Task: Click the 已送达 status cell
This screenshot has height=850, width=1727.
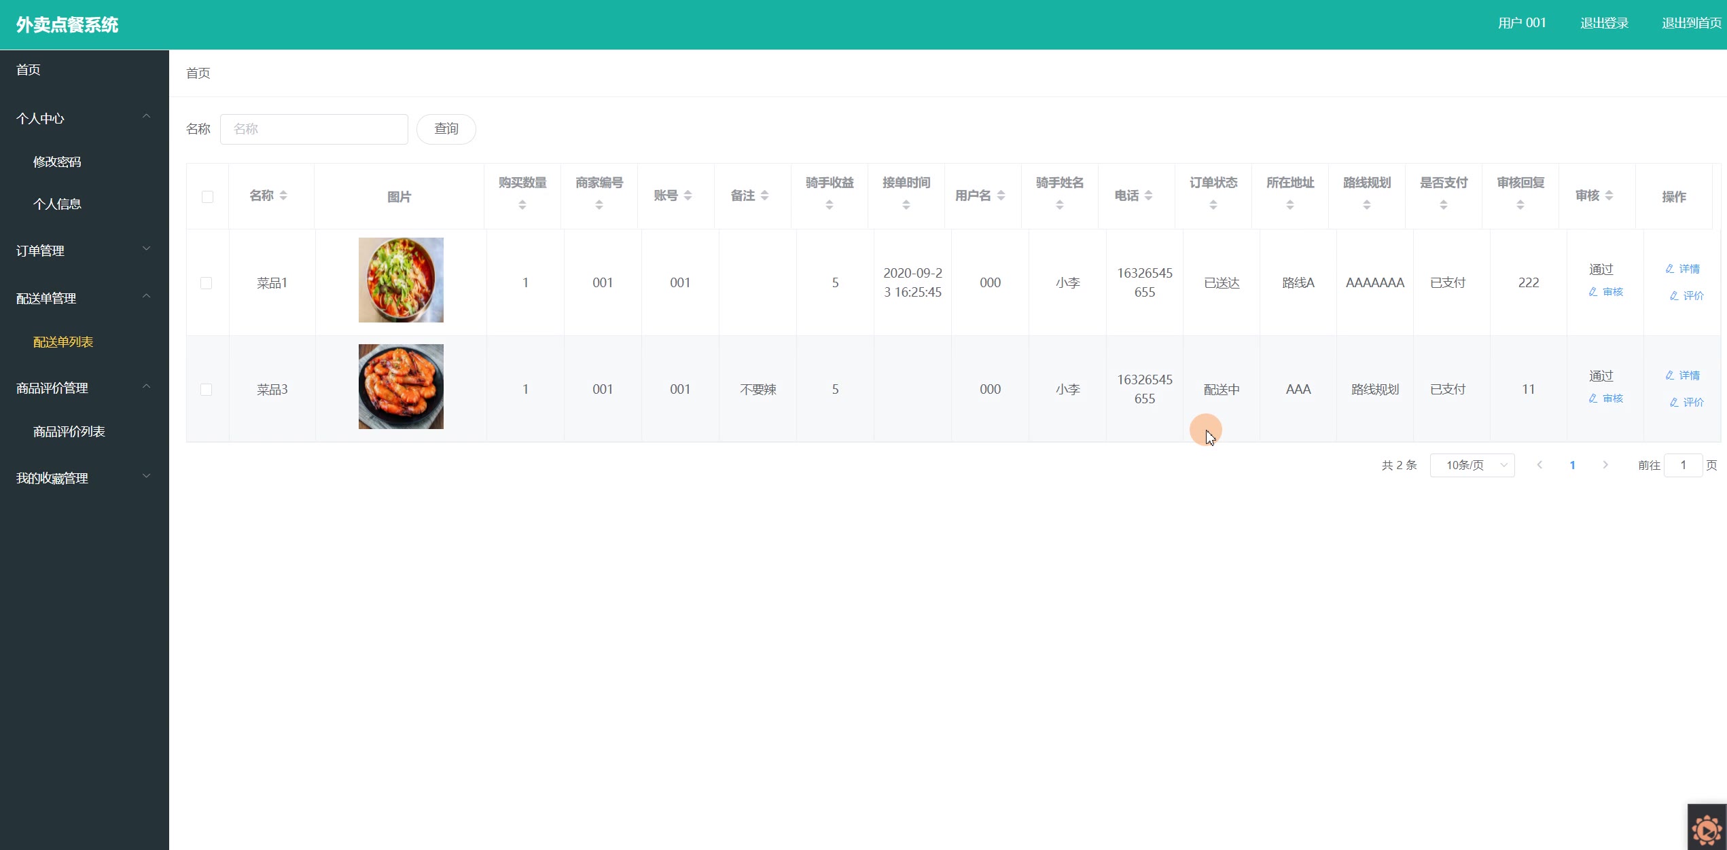Action: [1222, 282]
